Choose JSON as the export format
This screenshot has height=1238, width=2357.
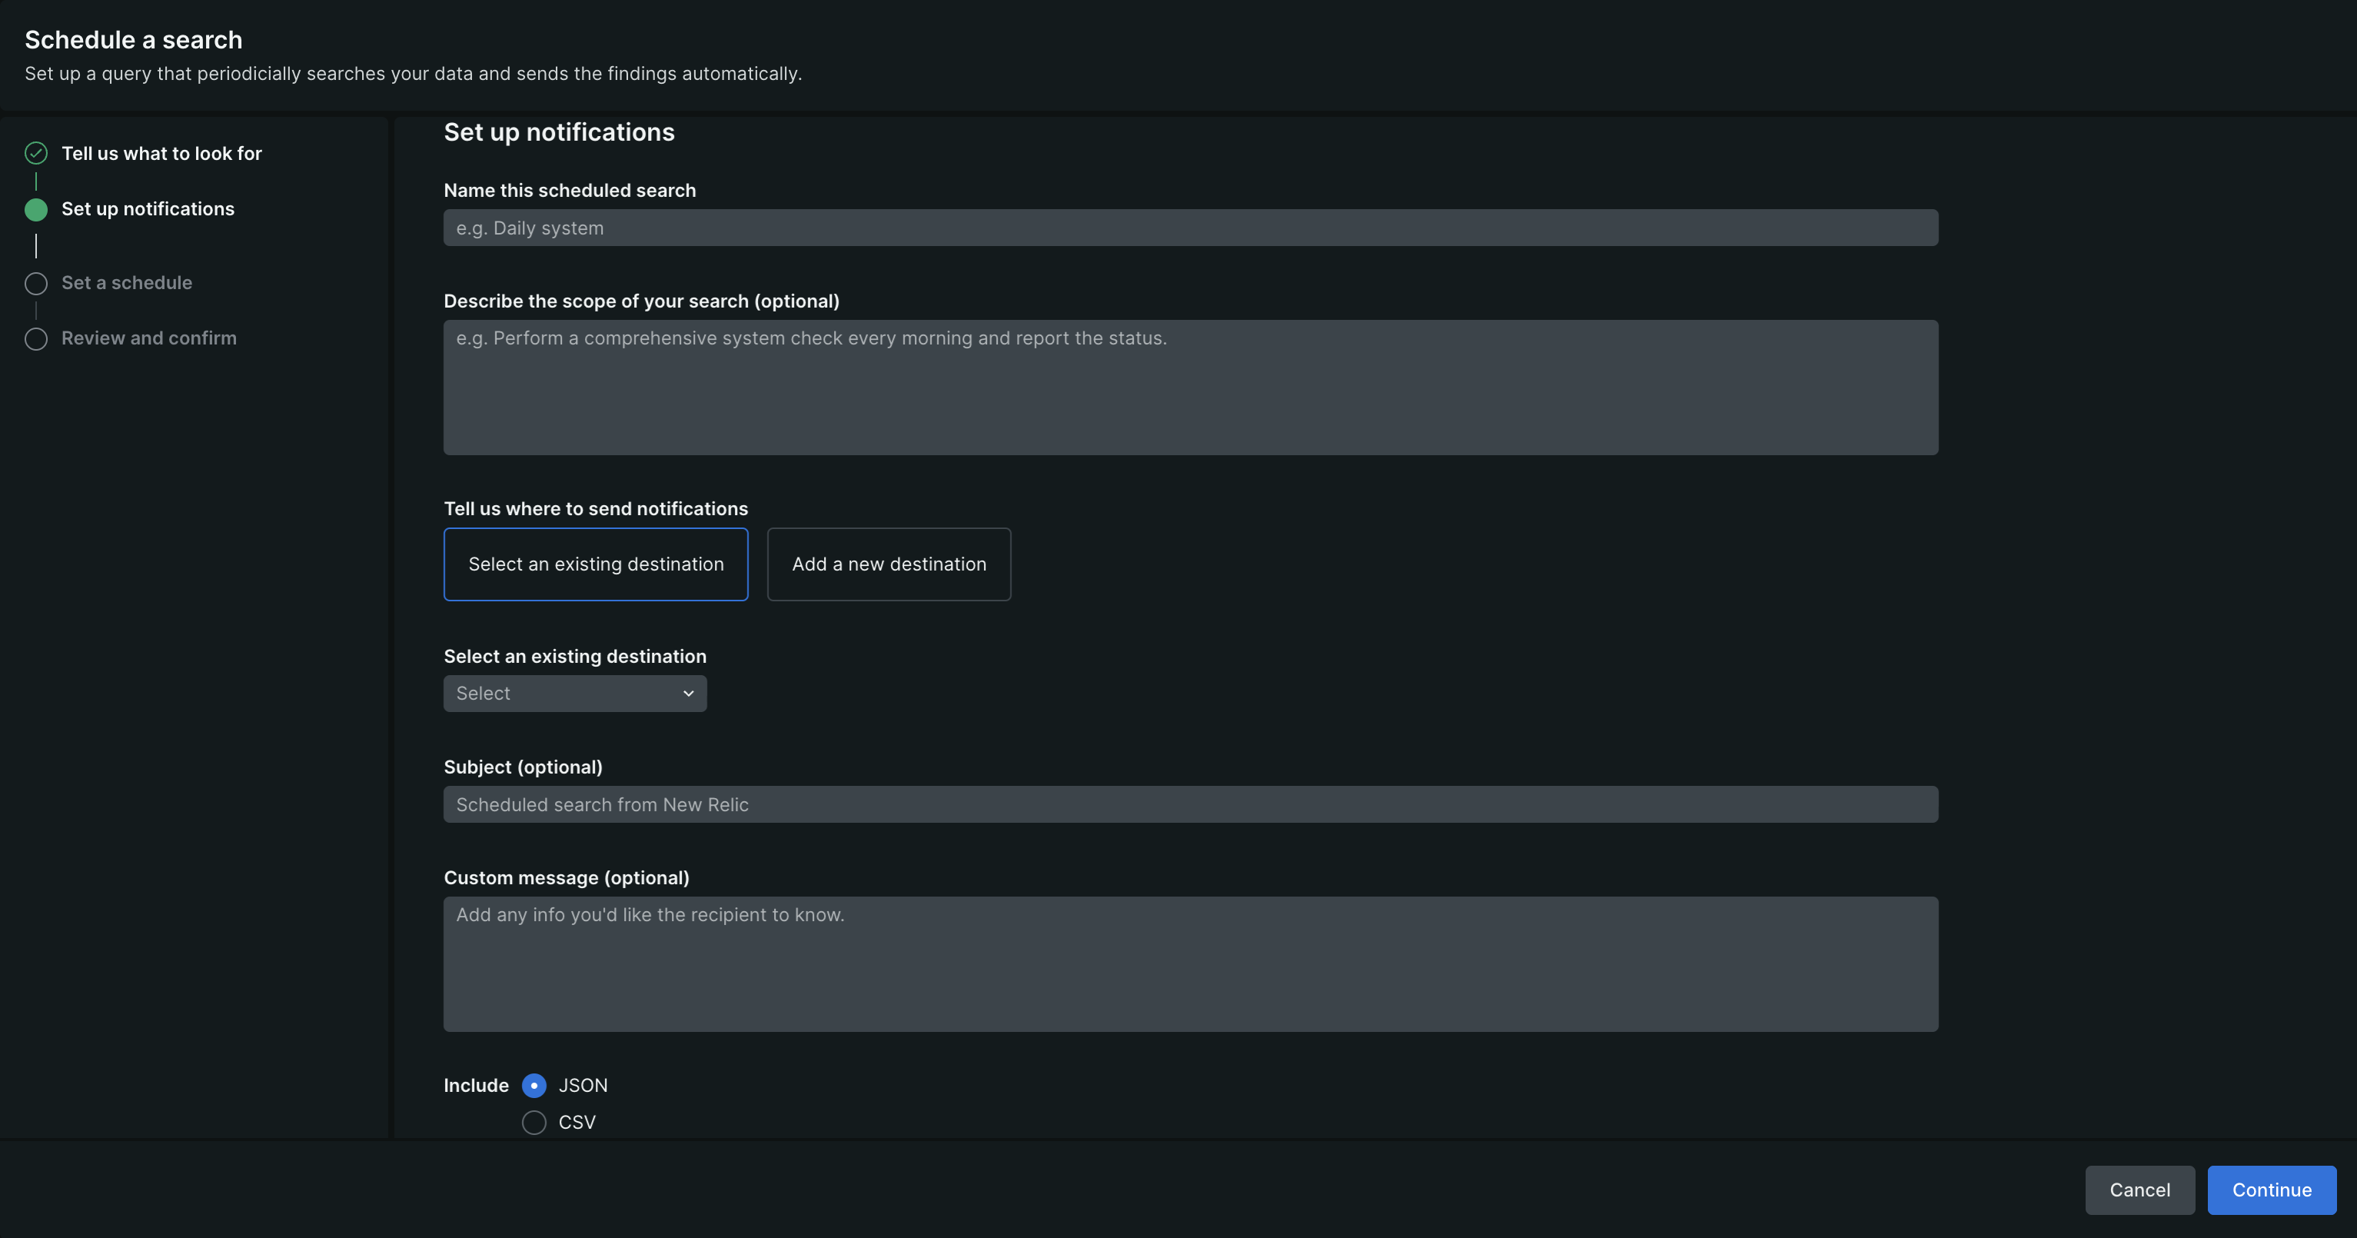534,1085
